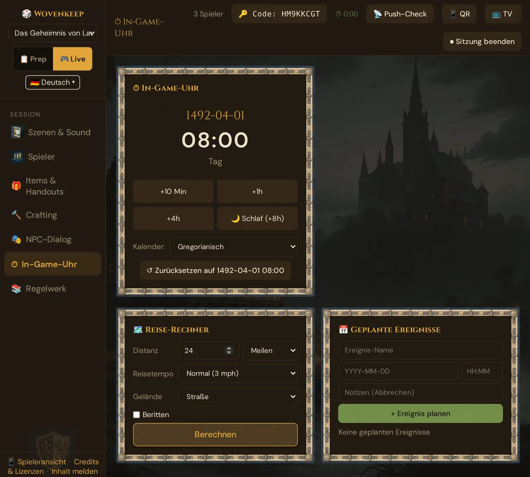The image size is (530, 477).
Task: Open the campaign dropdown Das Geheimnis
Action: pos(53,33)
